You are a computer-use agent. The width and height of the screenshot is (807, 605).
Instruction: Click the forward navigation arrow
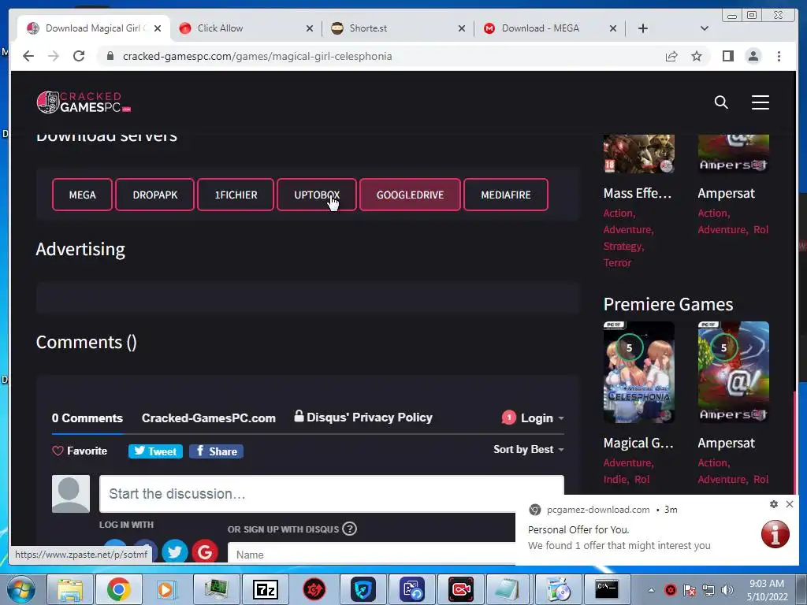(54, 56)
